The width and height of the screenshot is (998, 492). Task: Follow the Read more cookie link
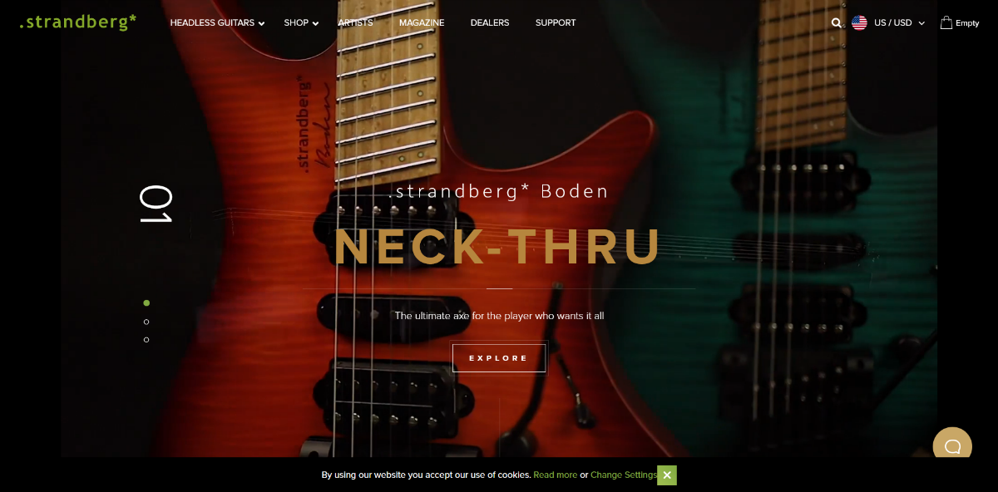click(556, 475)
